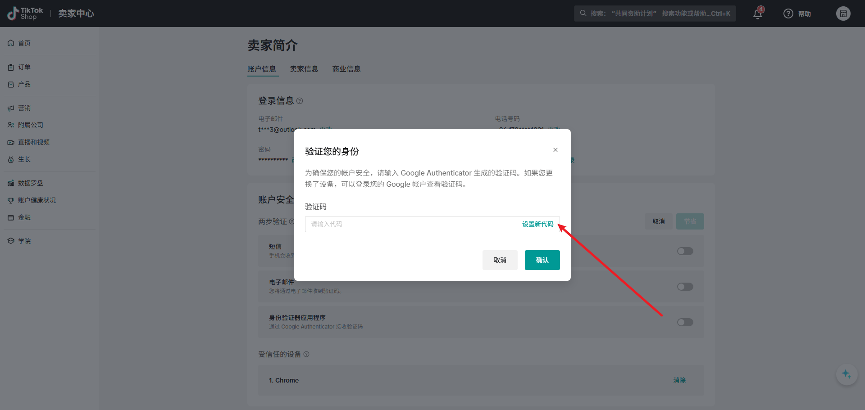Click the 设置新代码 link

537,224
